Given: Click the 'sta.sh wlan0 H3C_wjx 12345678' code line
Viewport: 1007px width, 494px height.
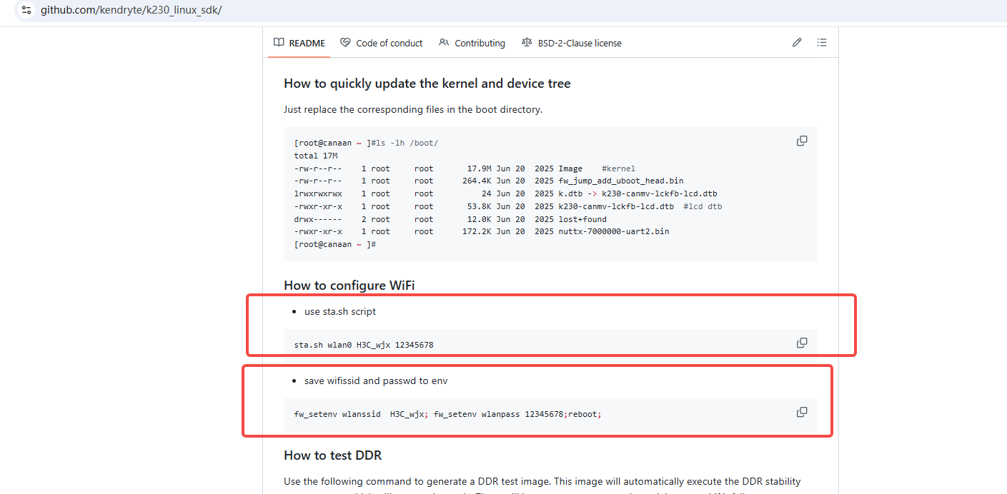Looking at the screenshot, I should (364, 345).
